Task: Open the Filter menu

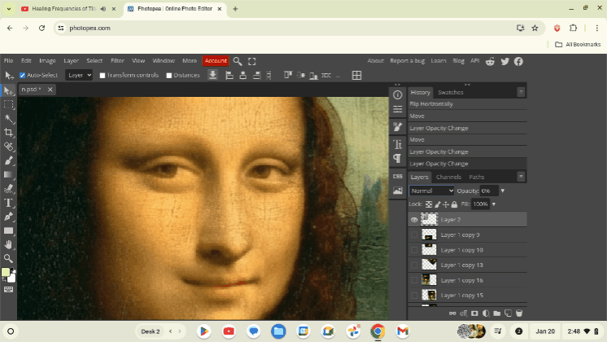Action: pos(117,61)
